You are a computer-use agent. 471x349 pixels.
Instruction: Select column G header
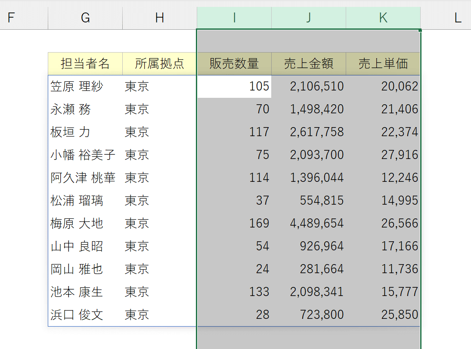85,18
